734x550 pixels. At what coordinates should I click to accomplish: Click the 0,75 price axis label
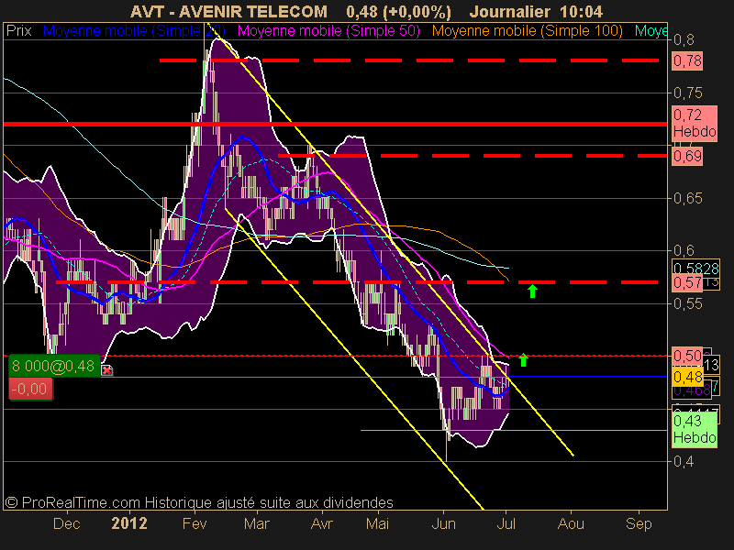pyautogui.click(x=687, y=93)
